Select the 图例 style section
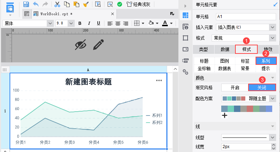The width and height of the screenshot is (280, 152). click(225, 61)
